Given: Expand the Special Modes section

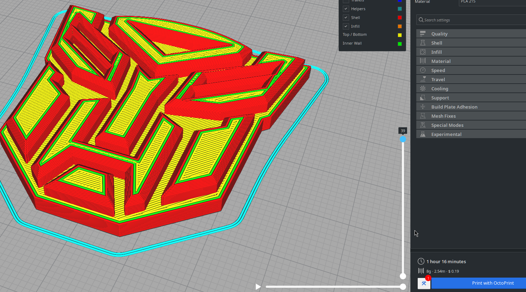Looking at the screenshot, I should pyautogui.click(x=471, y=125).
